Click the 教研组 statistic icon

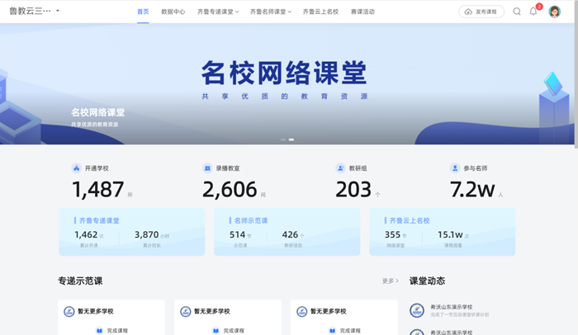[x=340, y=168]
